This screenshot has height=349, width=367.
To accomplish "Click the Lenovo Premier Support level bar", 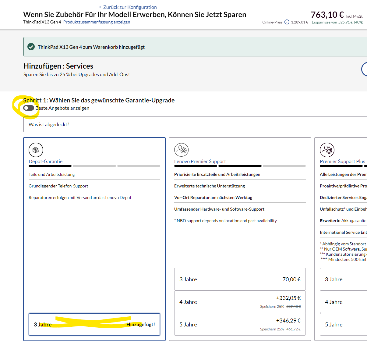I will [240, 166].
